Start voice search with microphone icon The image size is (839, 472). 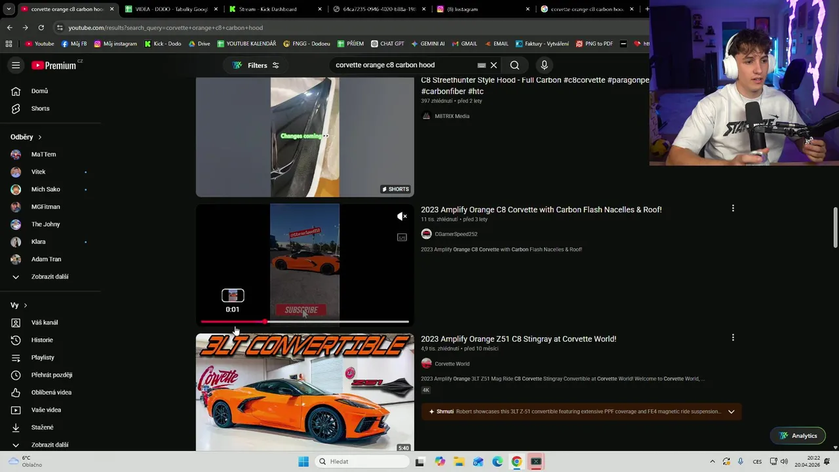(544, 65)
